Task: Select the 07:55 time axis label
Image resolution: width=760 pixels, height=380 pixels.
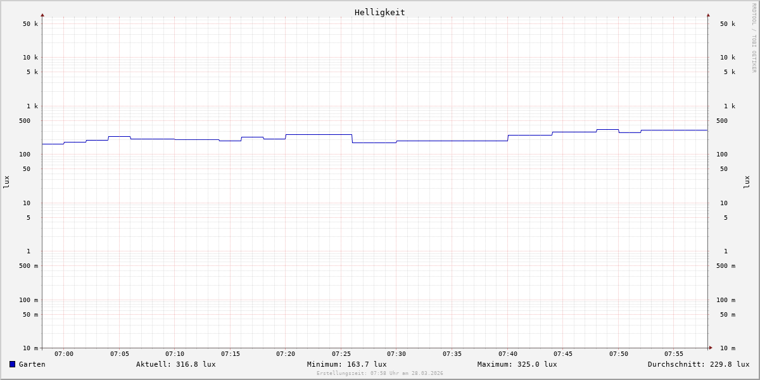Action: click(674, 354)
